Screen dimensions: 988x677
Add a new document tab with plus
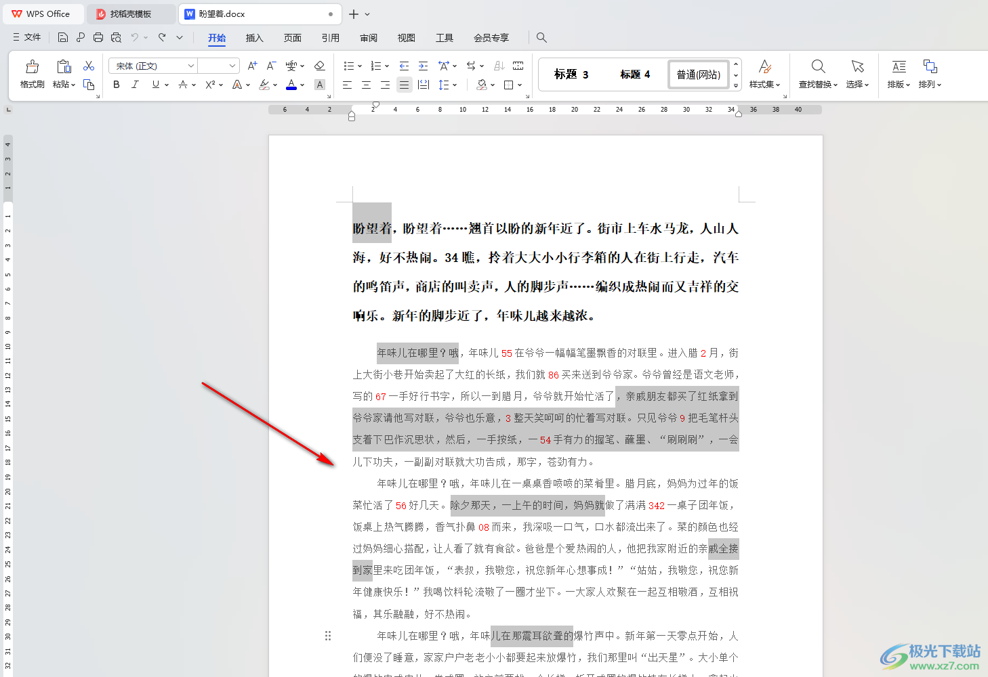(x=353, y=14)
